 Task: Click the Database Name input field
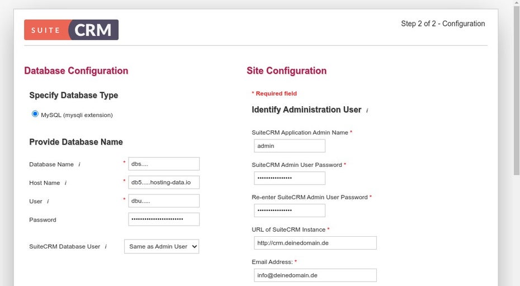coord(164,164)
